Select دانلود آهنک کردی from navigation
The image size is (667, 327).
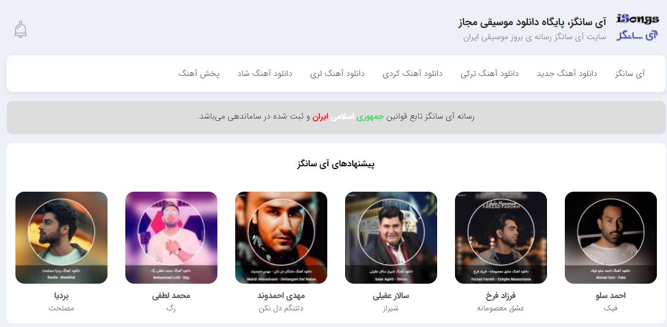(413, 74)
